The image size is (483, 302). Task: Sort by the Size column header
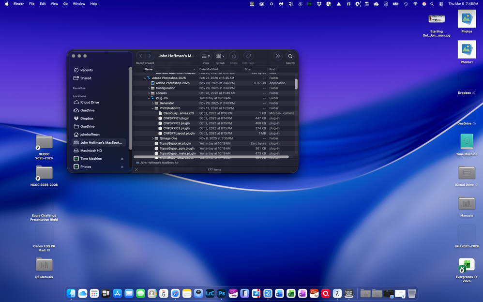255,69
